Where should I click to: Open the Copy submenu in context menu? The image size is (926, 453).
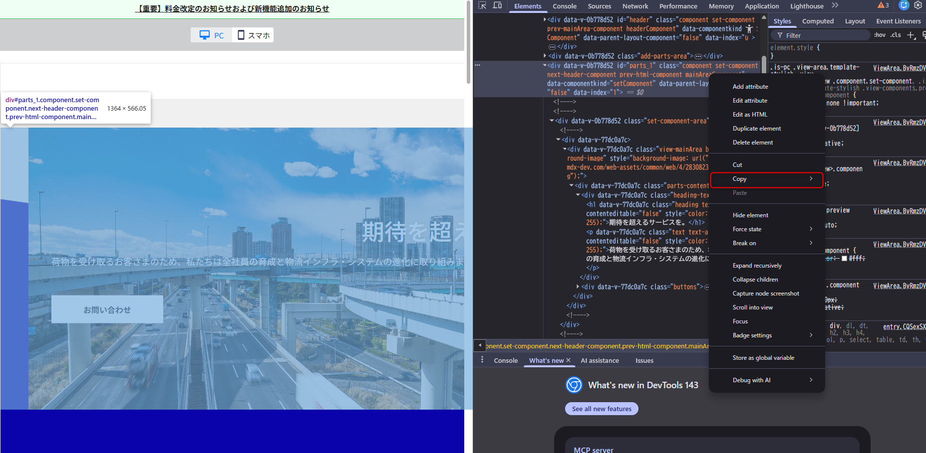(x=766, y=179)
